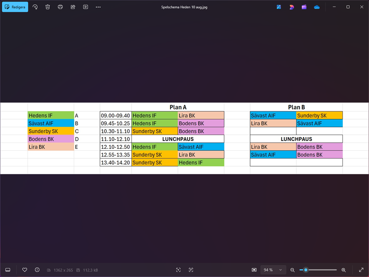Click the scan text icon
Viewport: 369px width, 277px height.
pyautogui.click(x=191, y=270)
